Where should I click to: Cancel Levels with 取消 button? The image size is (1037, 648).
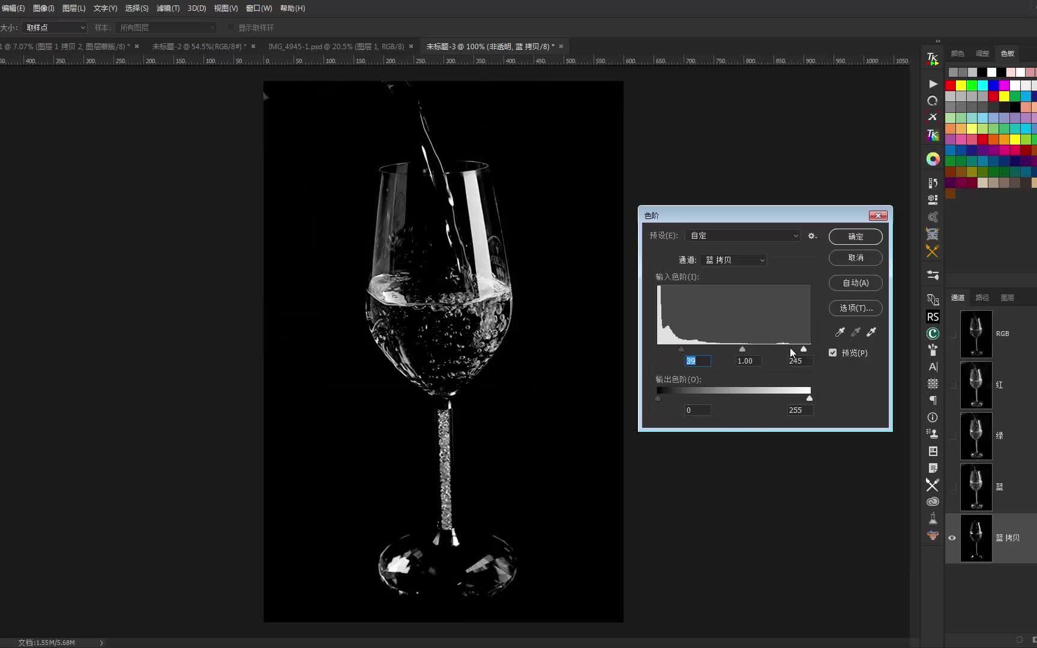point(856,258)
